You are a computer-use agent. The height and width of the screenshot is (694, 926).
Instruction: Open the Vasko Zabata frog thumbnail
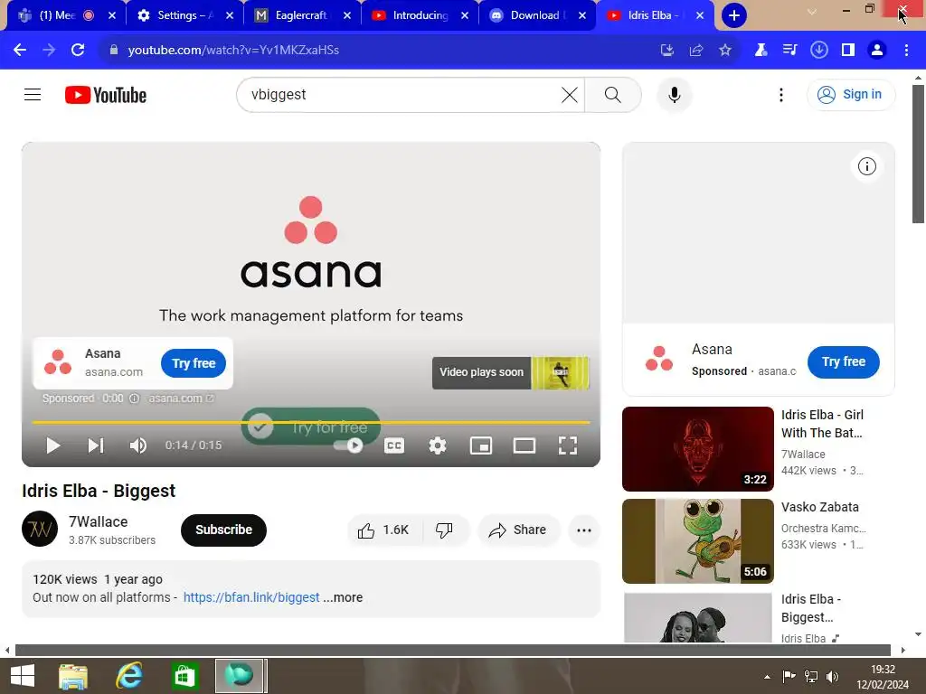(x=697, y=541)
